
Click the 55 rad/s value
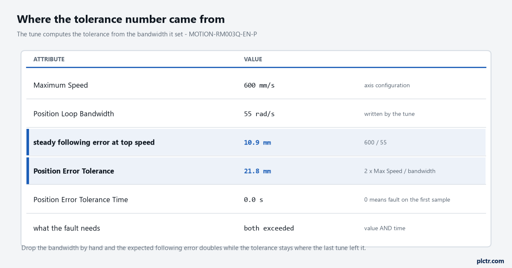click(x=259, y=114)
